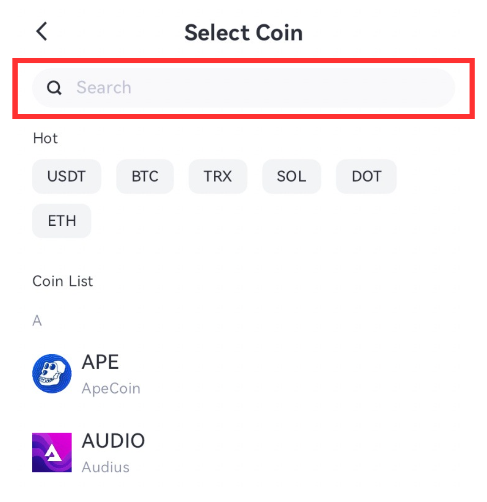Viewport: 487px width, 502px height.
Task: Select the ETH hot coin chip
Action: pyautogui.click(x=62, y=221)
